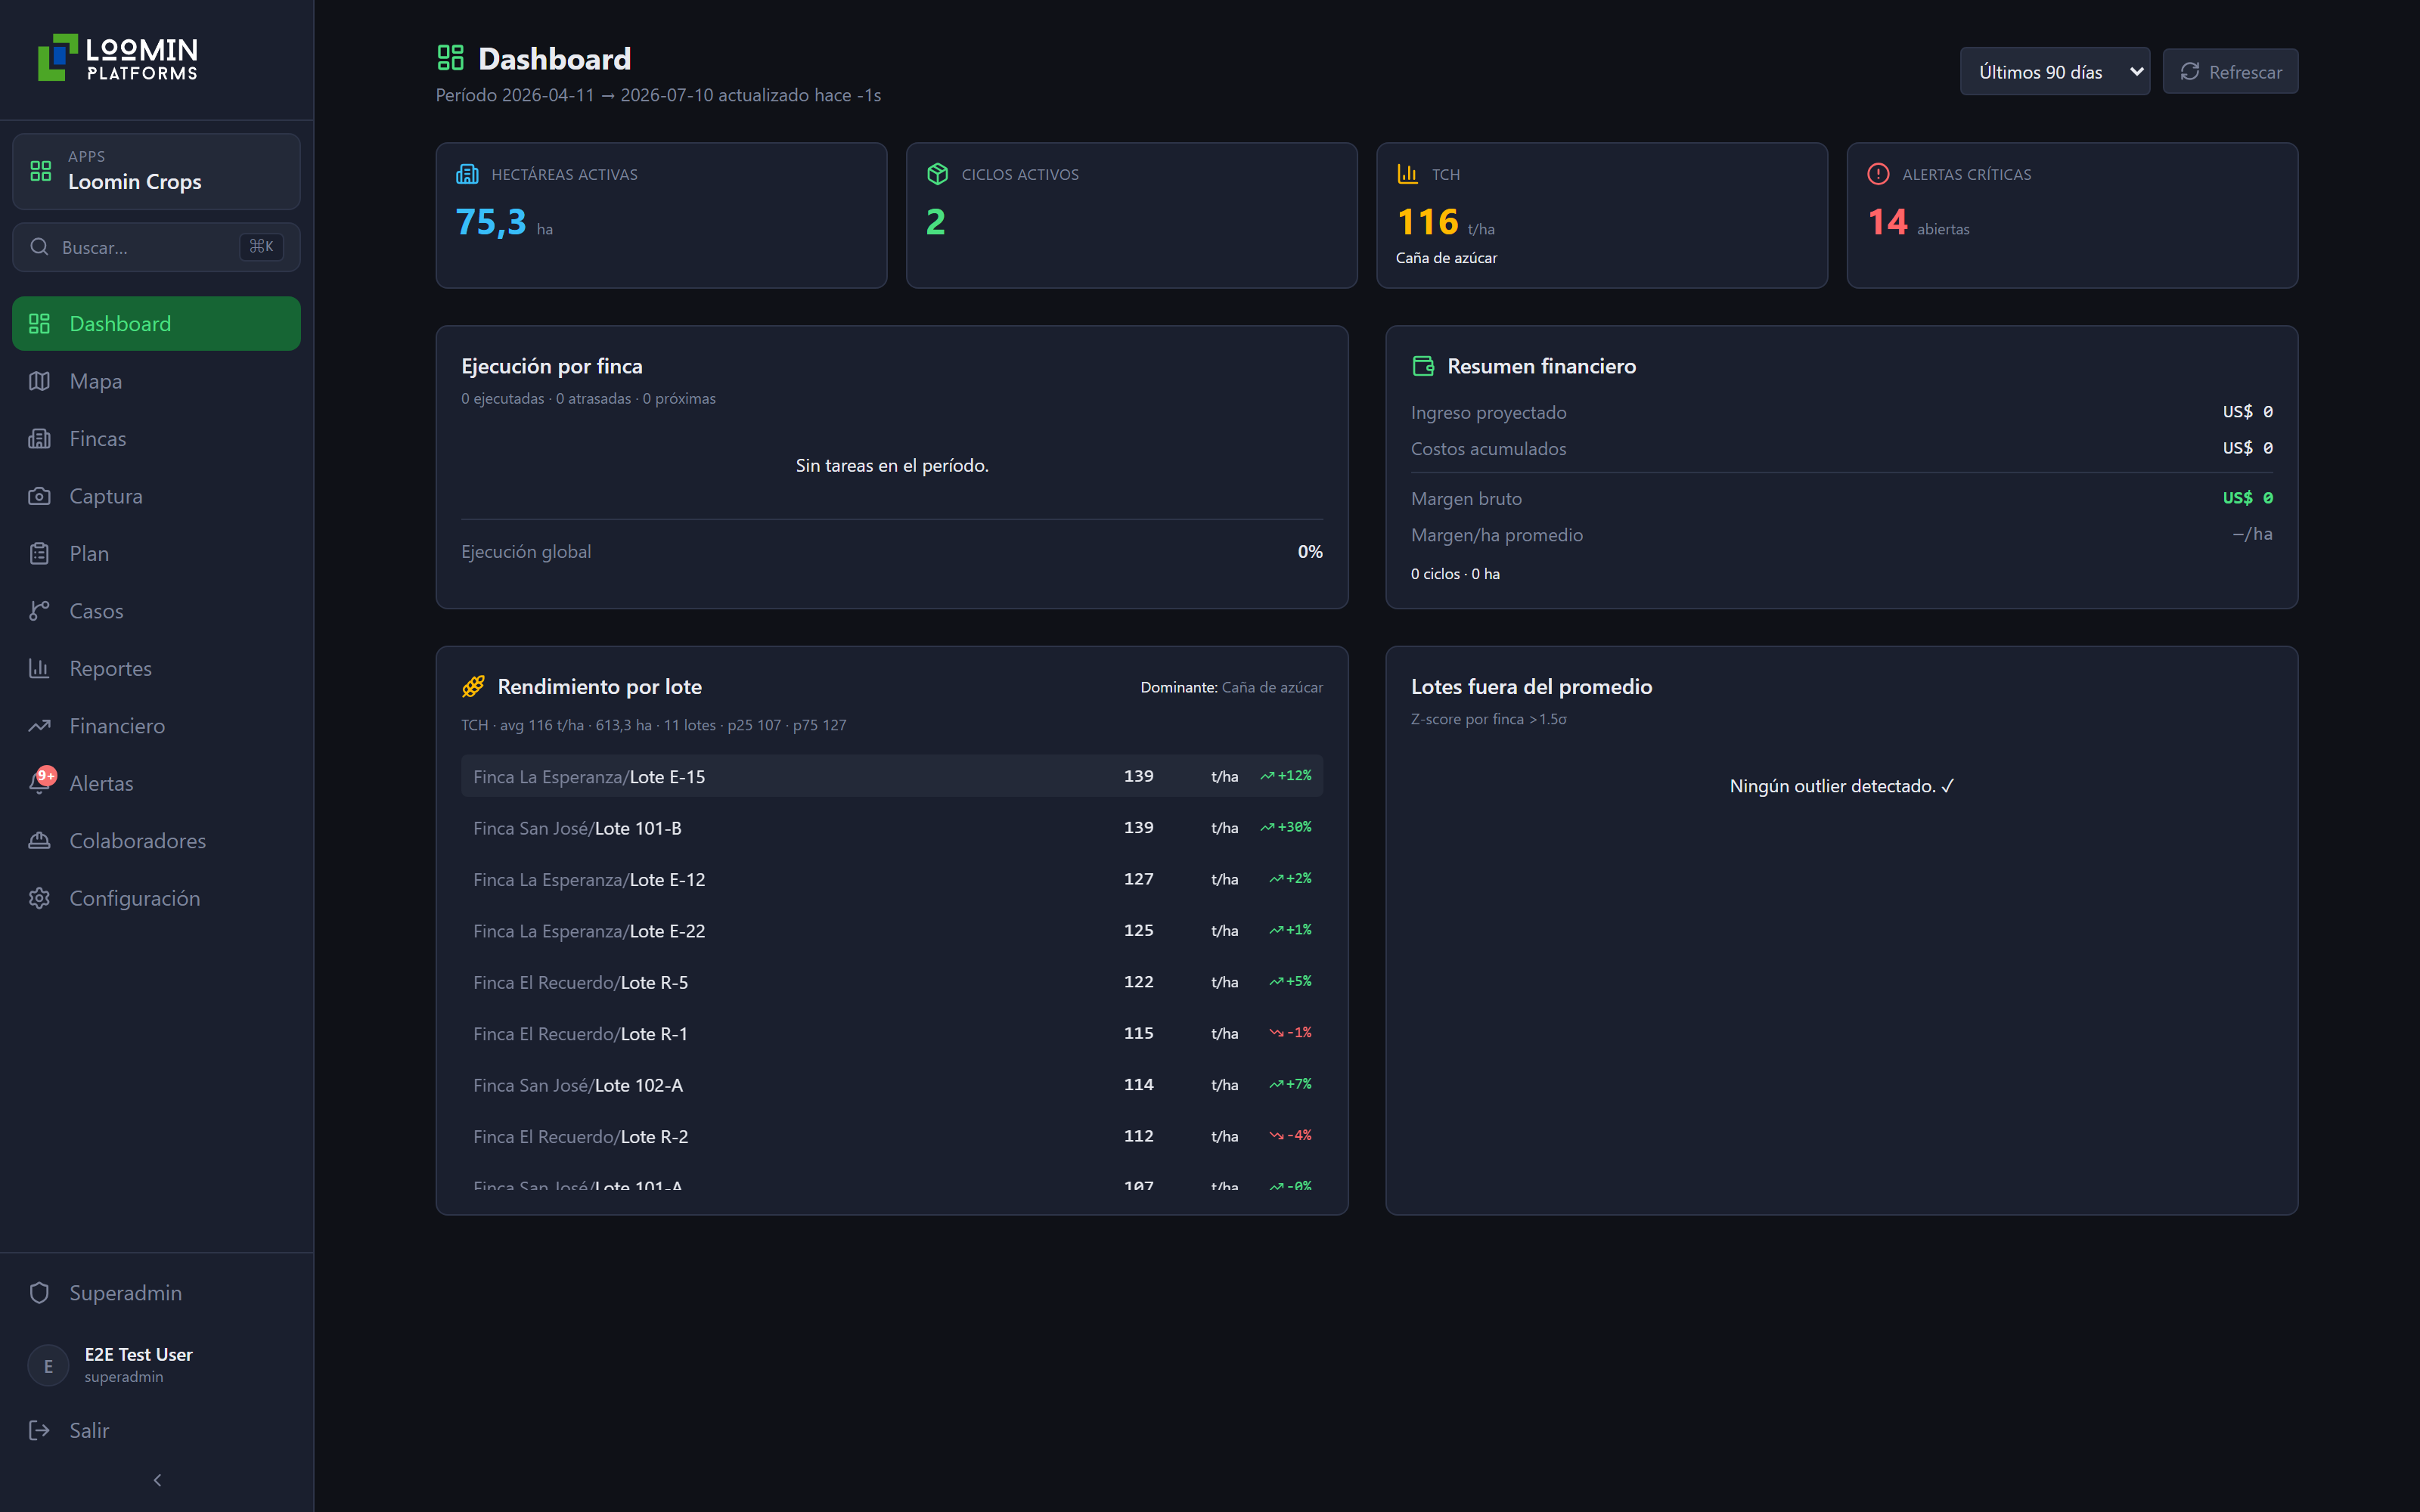Image resolution: width=2420 pixels, height=1512 pixels.
Task: Open the Plan clipboard icon
Action: point(39,553)
